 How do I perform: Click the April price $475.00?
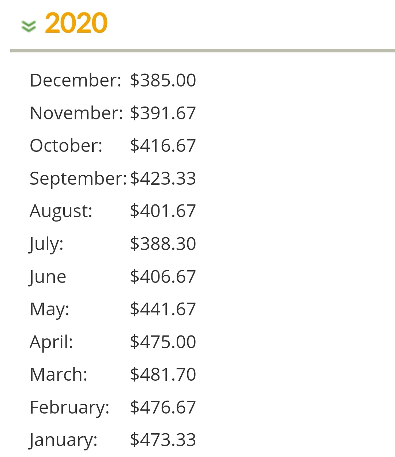163,342
